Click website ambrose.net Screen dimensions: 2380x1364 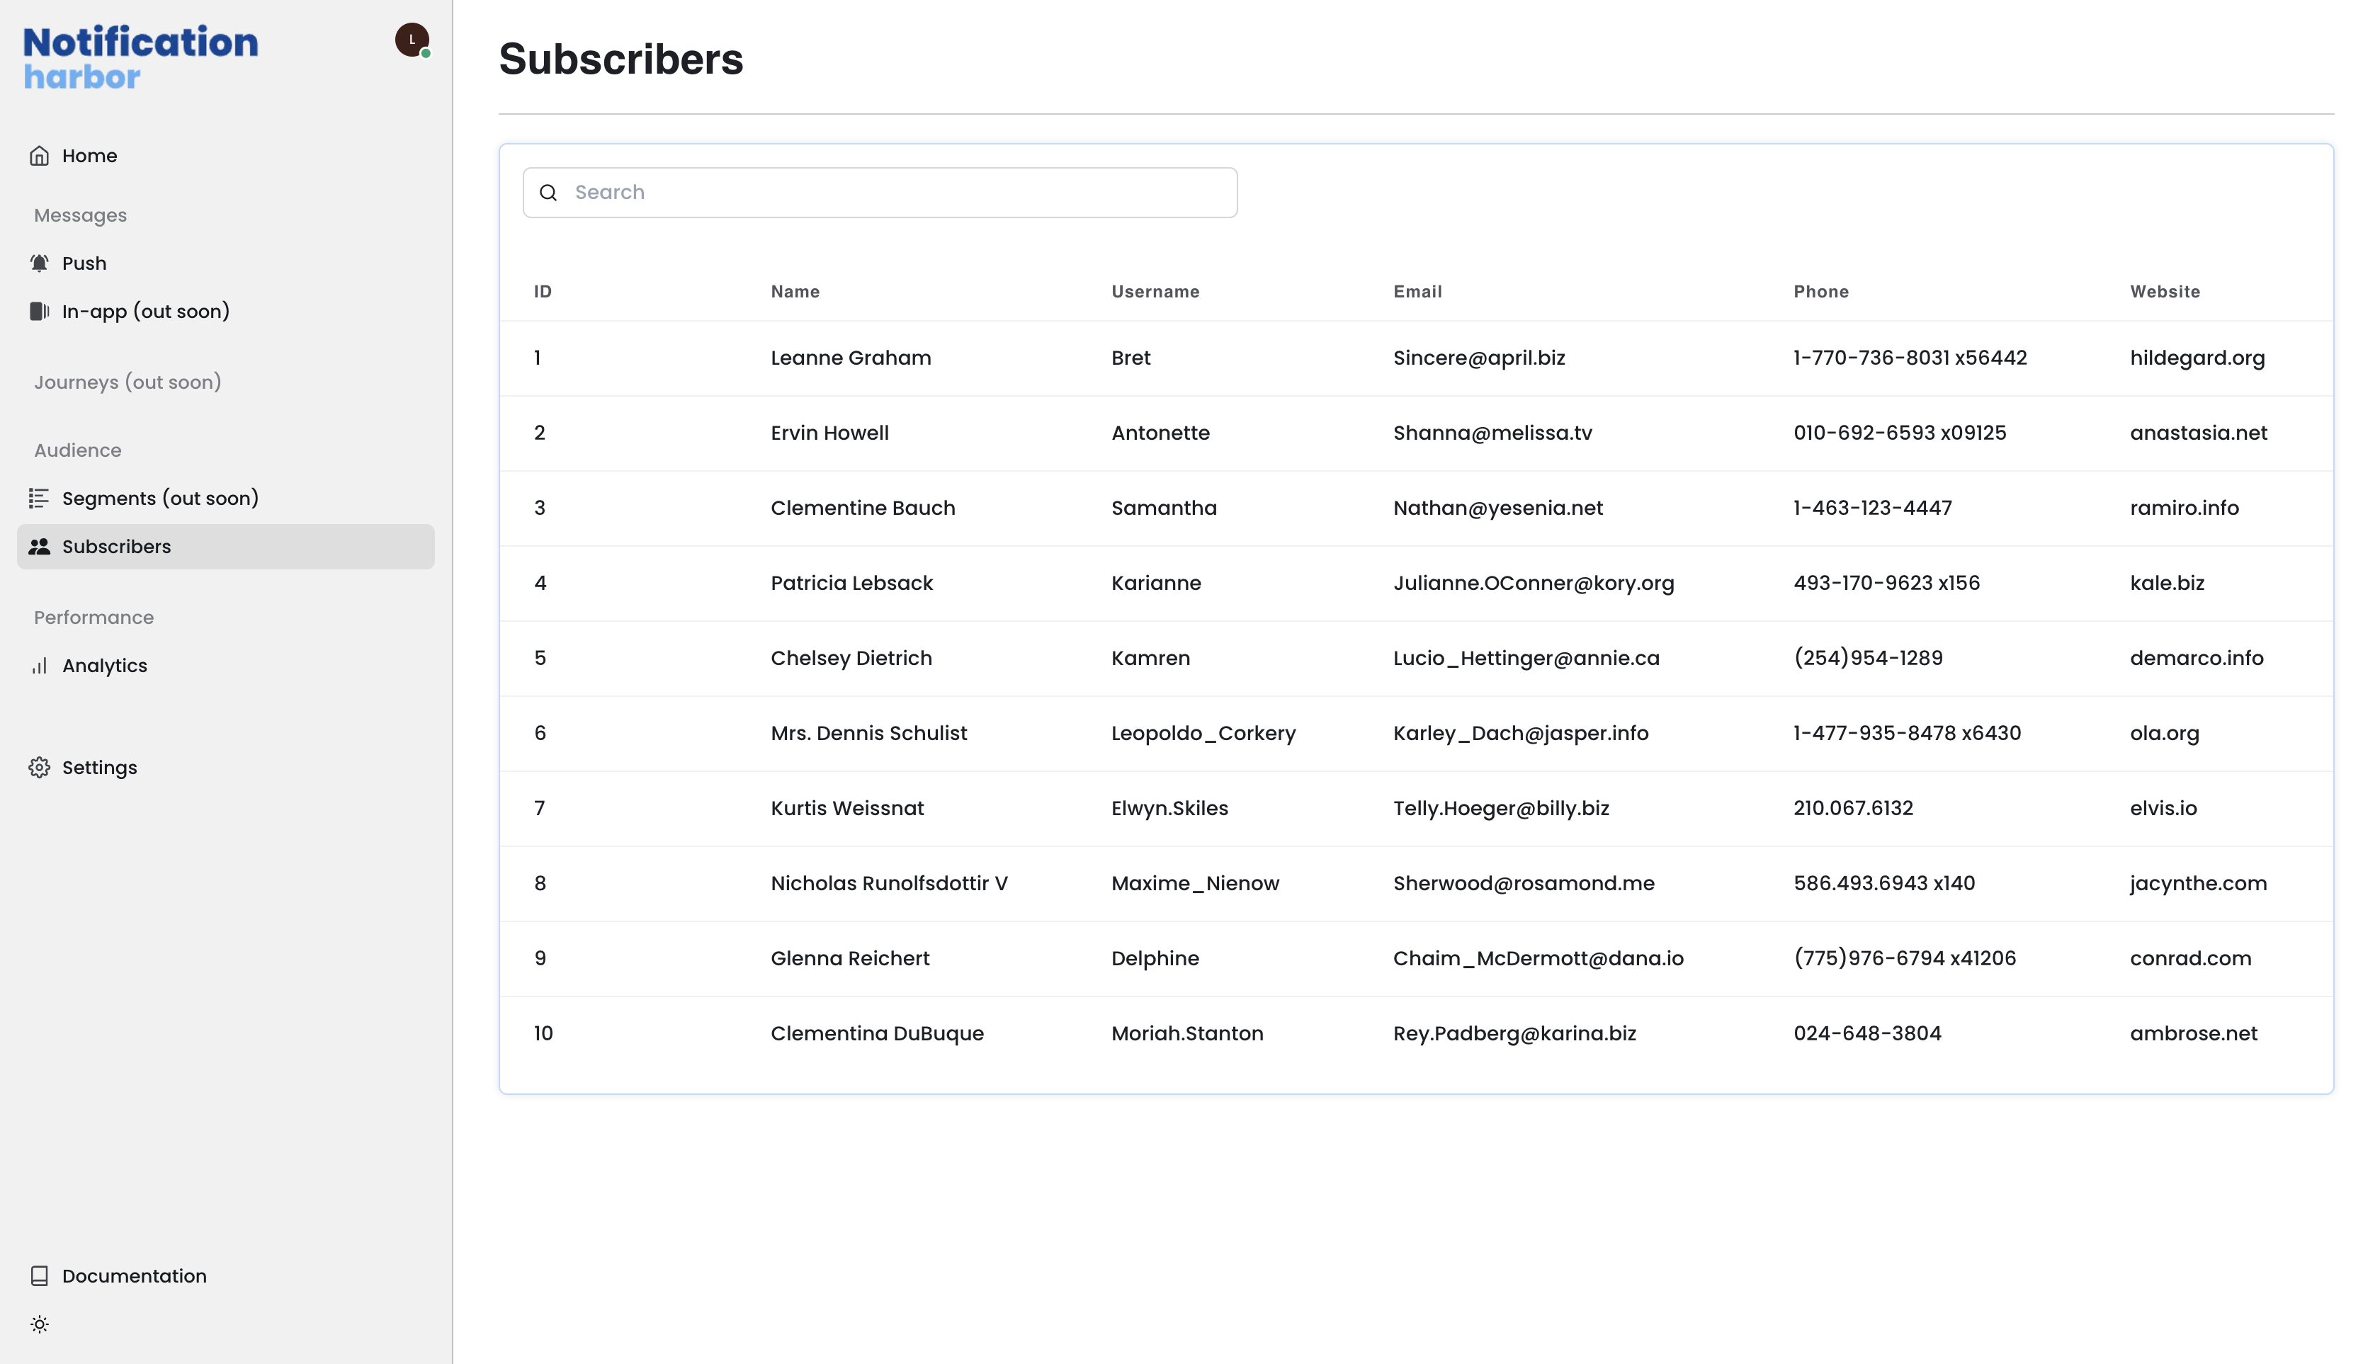point(2194,1033)
